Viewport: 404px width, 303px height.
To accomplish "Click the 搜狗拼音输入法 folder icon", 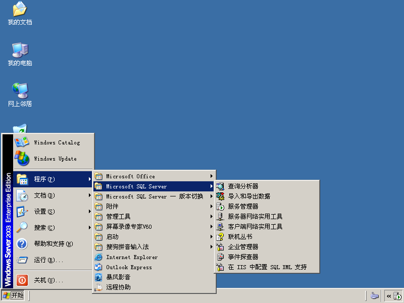I will [x=98, y=247].
